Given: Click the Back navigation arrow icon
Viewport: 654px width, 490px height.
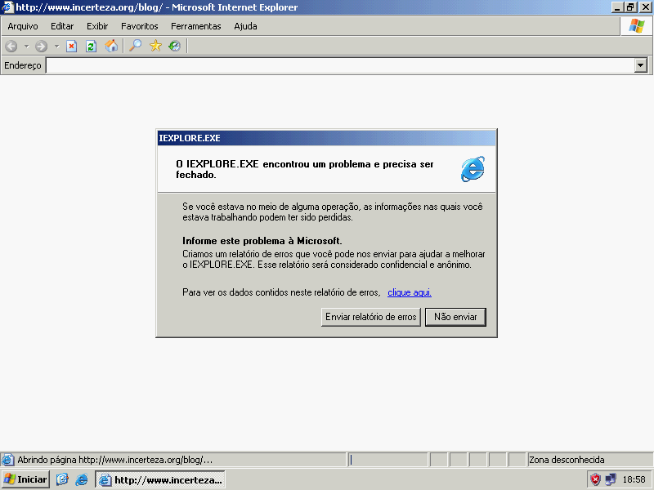Looking at the screenshot, I should click(x=11, y=46).
